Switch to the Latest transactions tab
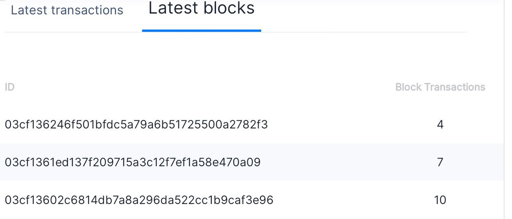 pyautogui.click(x=67, y=10)
